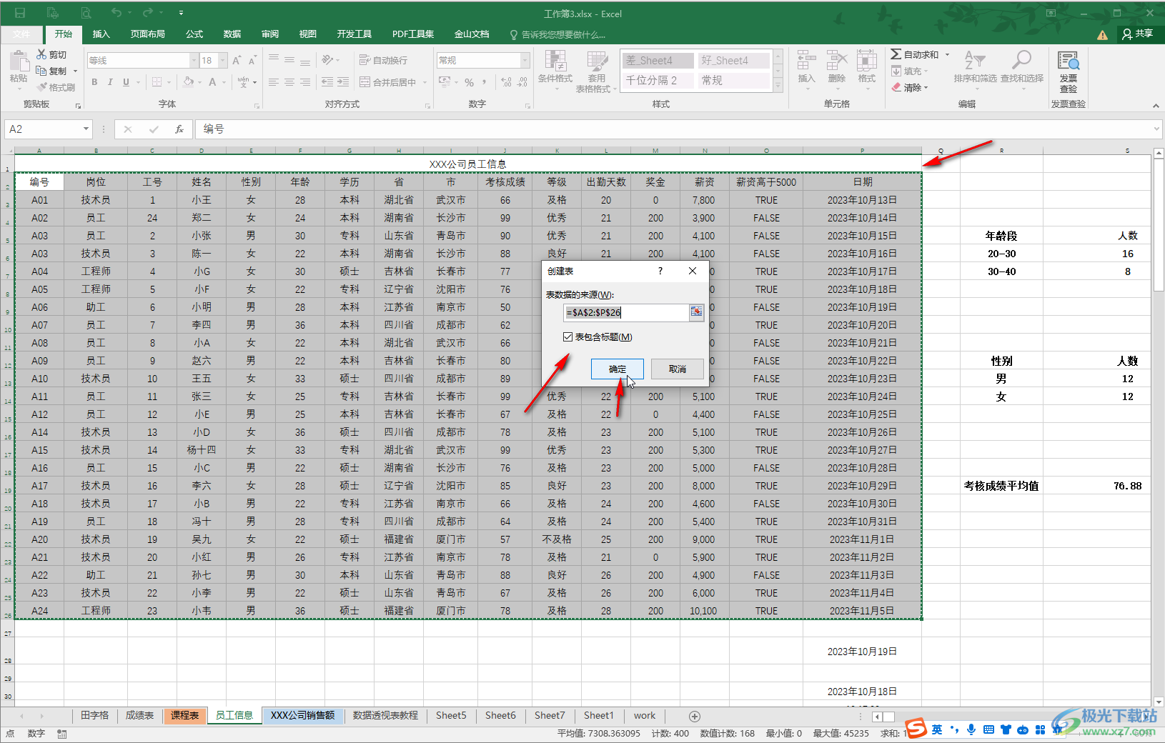The image size is (1165, 743).
Task: Open the font name 等线 dropdown
Action: (193, 61)
